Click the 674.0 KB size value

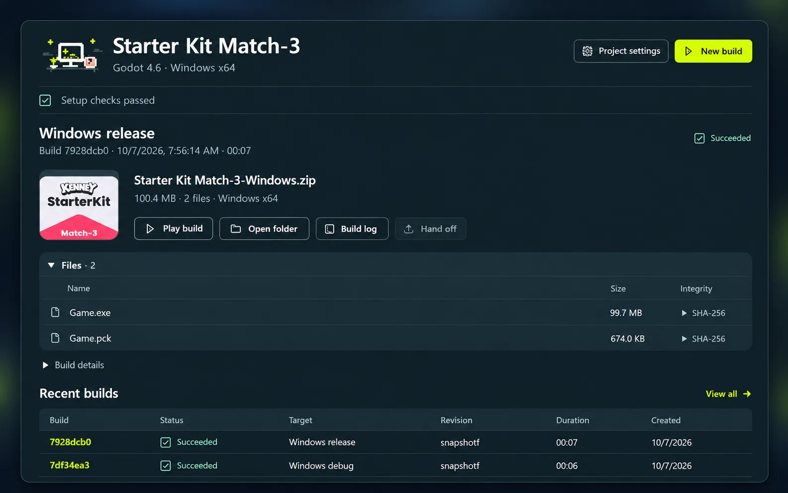tap(628, 339)
